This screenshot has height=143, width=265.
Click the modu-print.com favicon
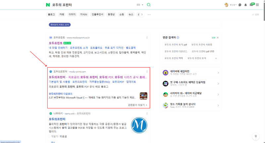pos(51,71)
